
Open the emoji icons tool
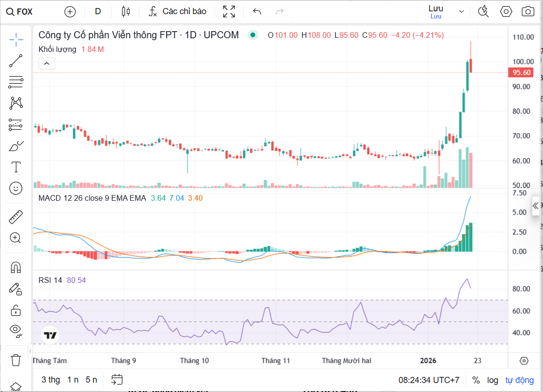click(x=16, y=188)
